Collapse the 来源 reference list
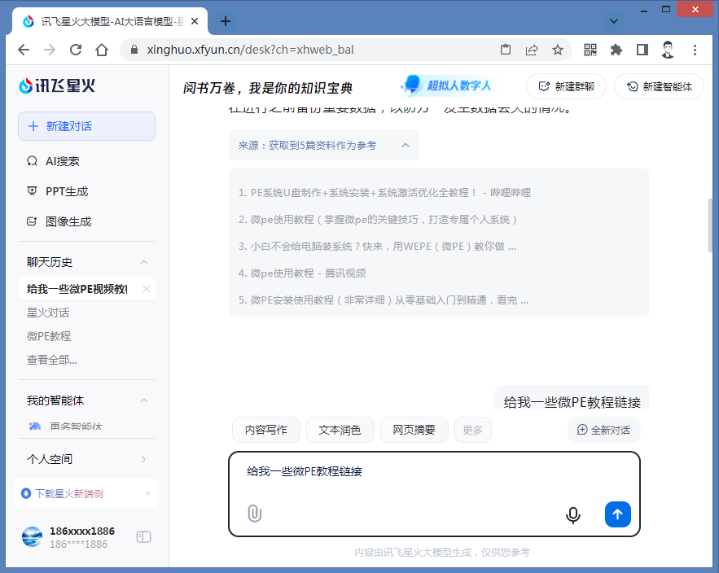 (405, 146)
